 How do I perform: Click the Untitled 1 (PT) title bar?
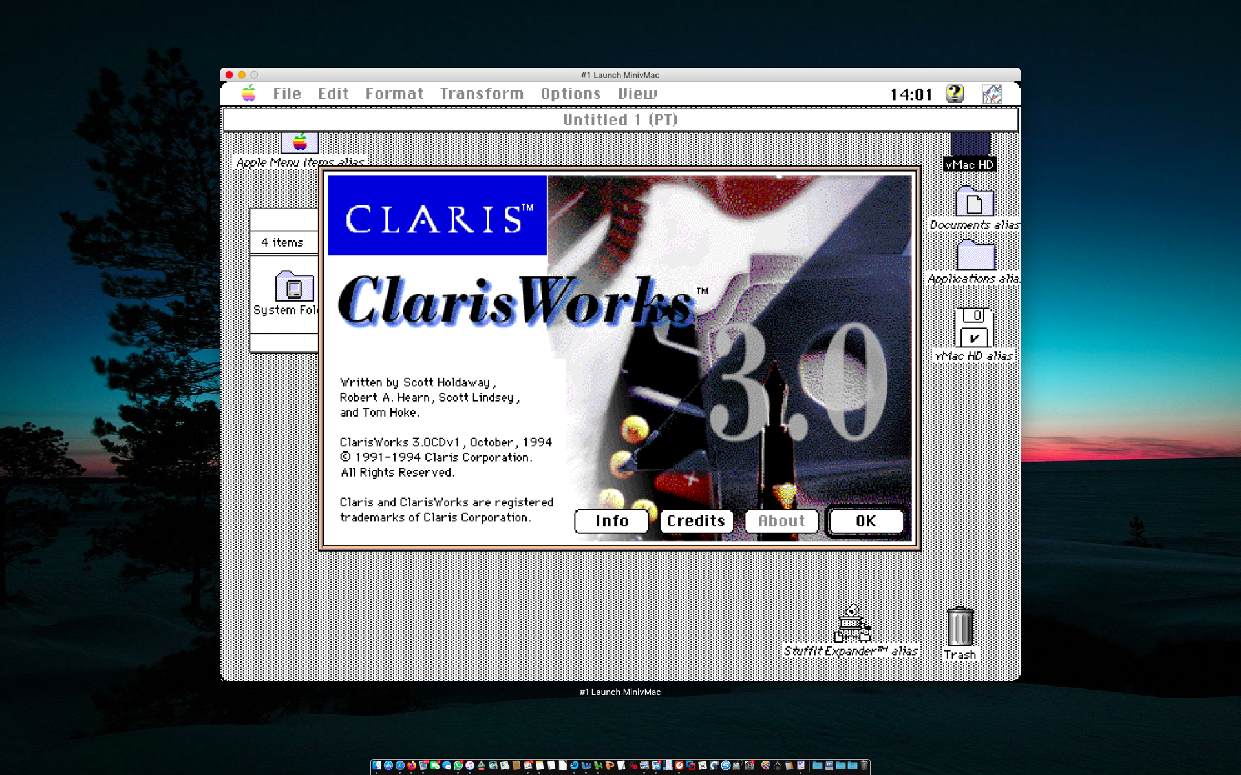click(x=620, y=119)
